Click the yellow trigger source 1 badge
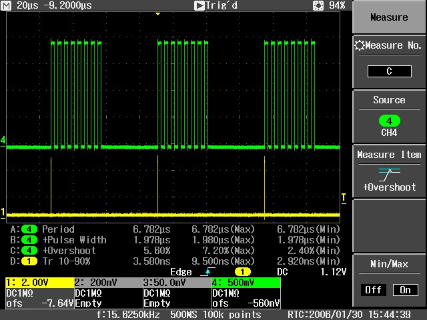The image size is (427, 320). tap(242, 272)
